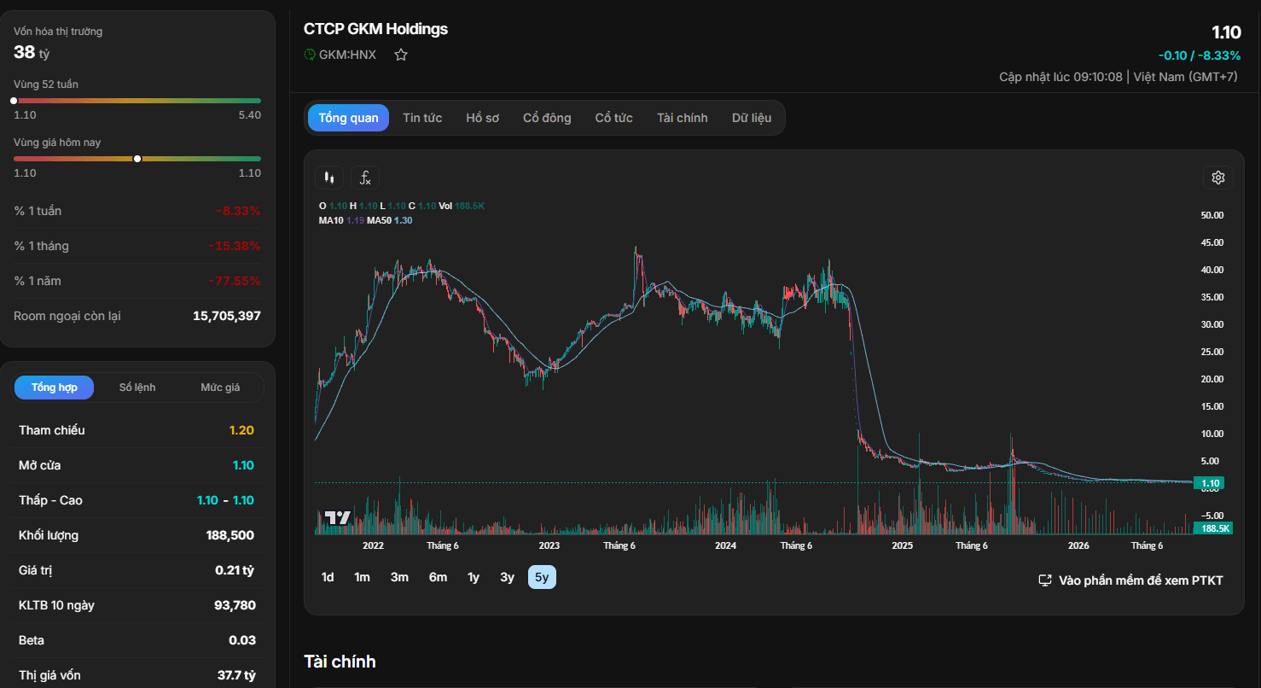Click Khối lượng value 188,500
The image size is (1261, 688).
pyautogui.click(x=230, y=535)
